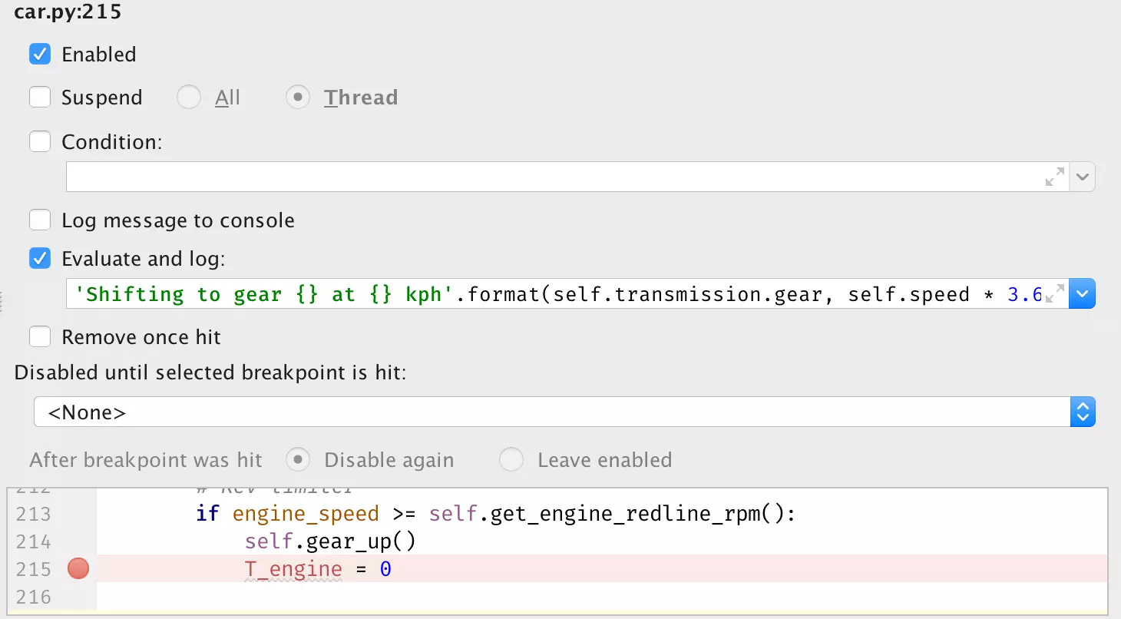1121x619 pixels.
Task: Click the red breakpoint icon on line 215
Action: click(78, 569)
